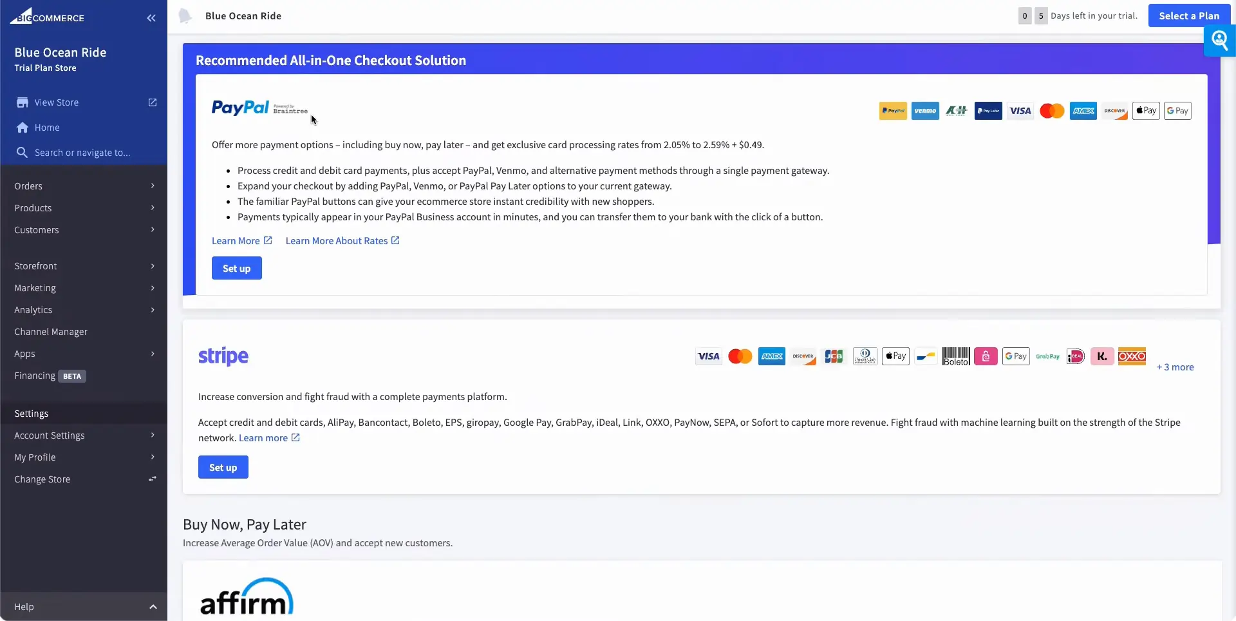
Task: Click the Visa badge in the PayPal card
Action: click(1020, 111)
